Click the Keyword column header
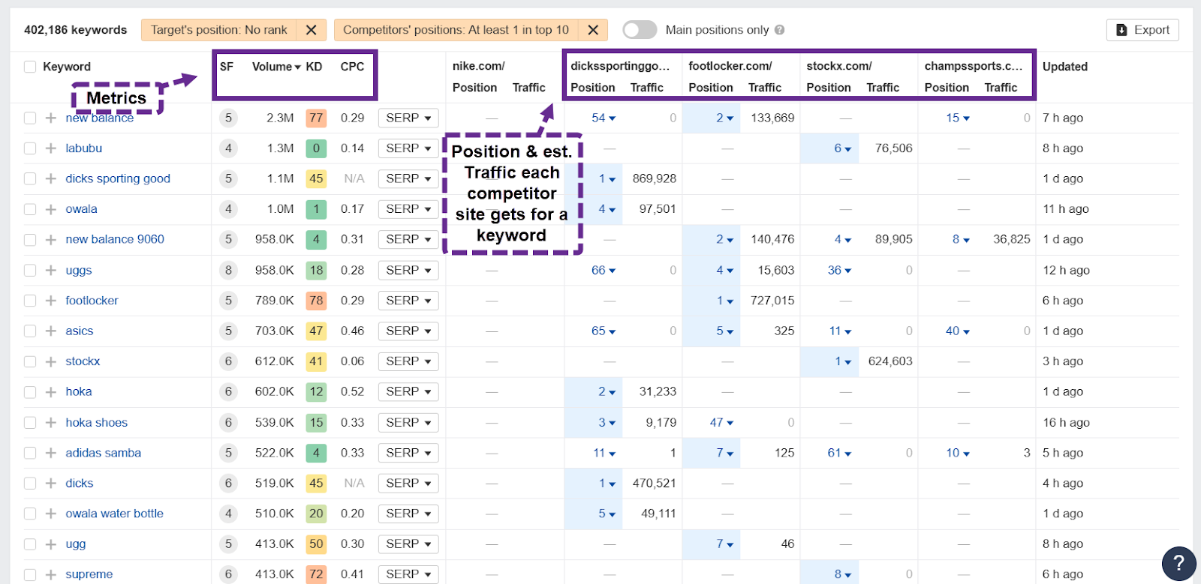The width and height of the screenshot is (1201, 584). (67, 67)
